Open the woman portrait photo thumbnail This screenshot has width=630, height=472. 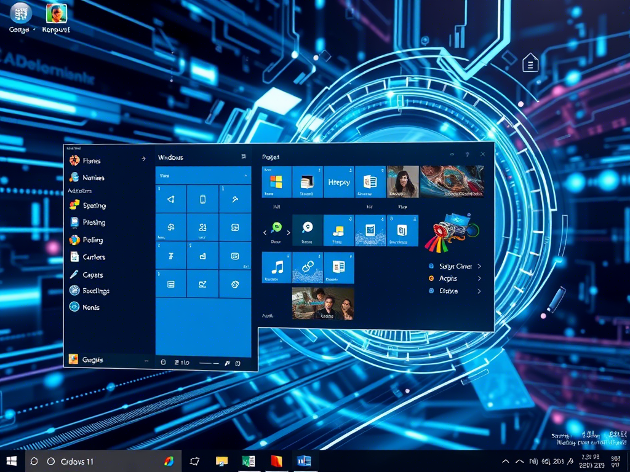pos(402,182)
